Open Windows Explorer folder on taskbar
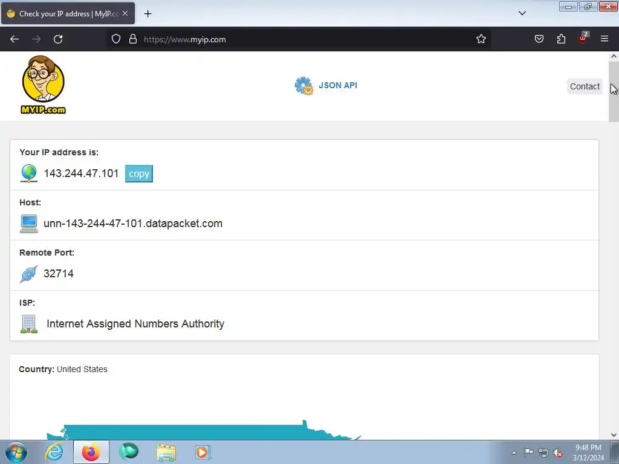This screenshot has width=619, height=464. (166, 452)
